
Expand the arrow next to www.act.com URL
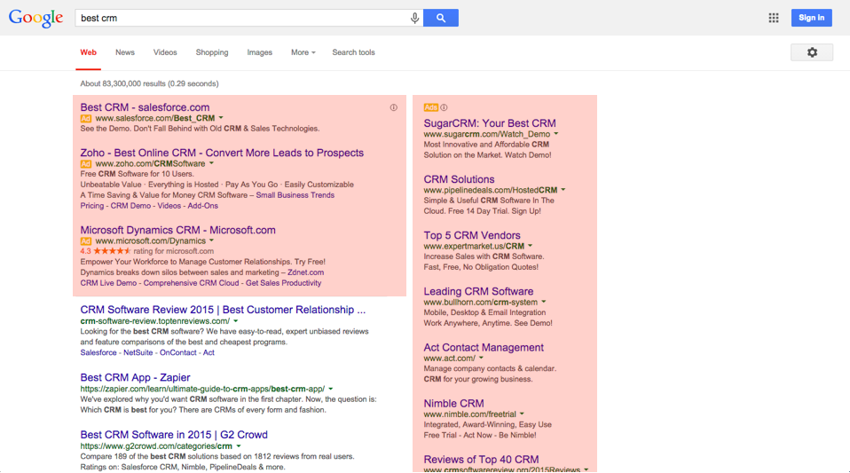pyautogui.click(x=481, y=358)
